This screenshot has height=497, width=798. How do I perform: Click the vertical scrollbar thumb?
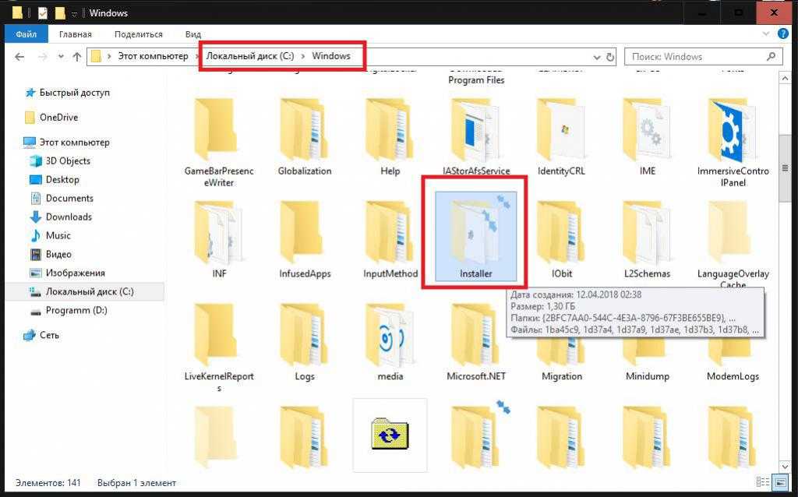(x=784, y=169)
